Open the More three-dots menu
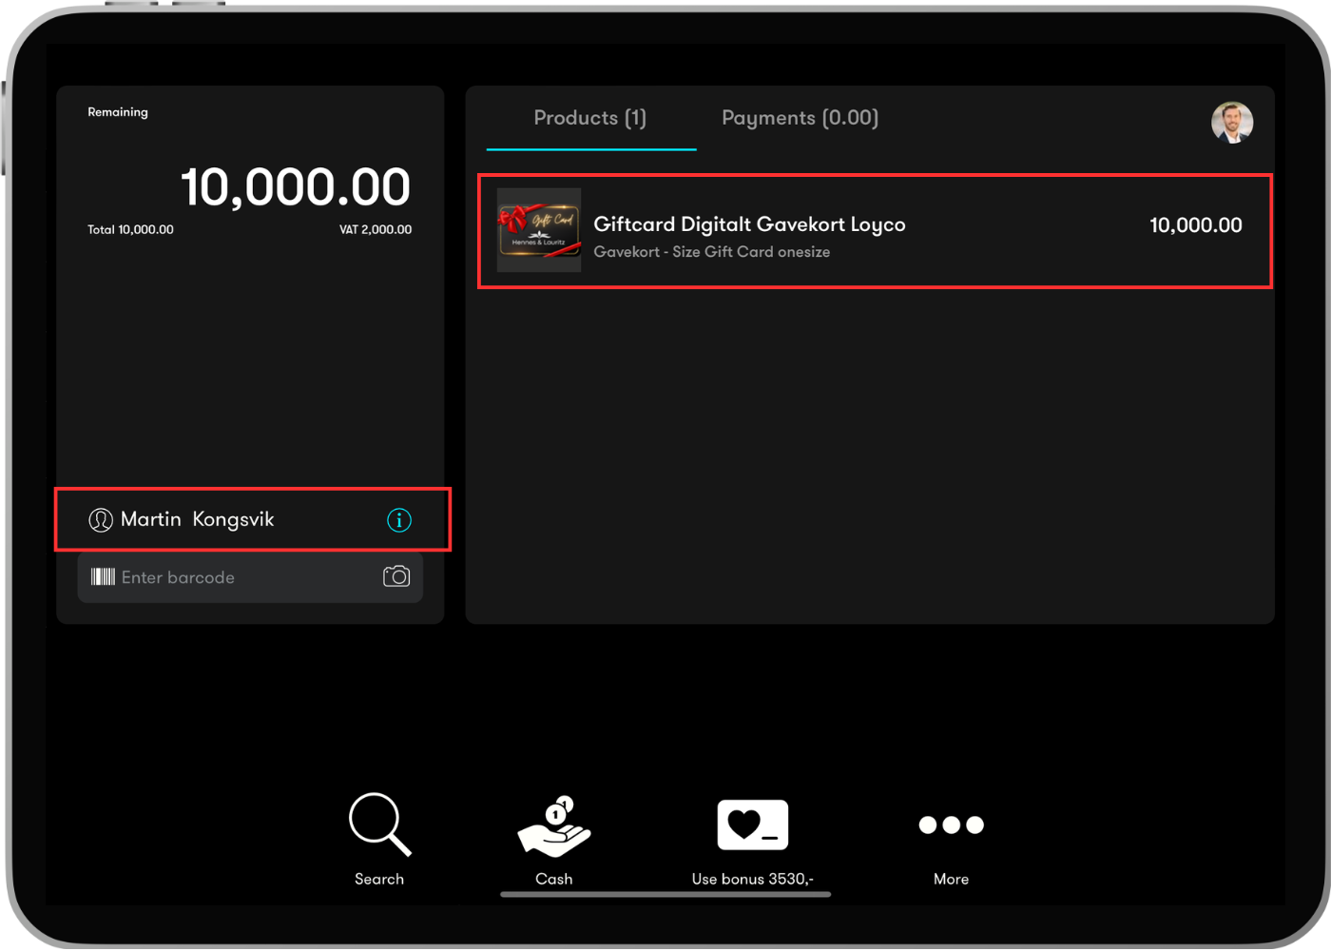Viewport: 1331px width, 951px height. 951,825
